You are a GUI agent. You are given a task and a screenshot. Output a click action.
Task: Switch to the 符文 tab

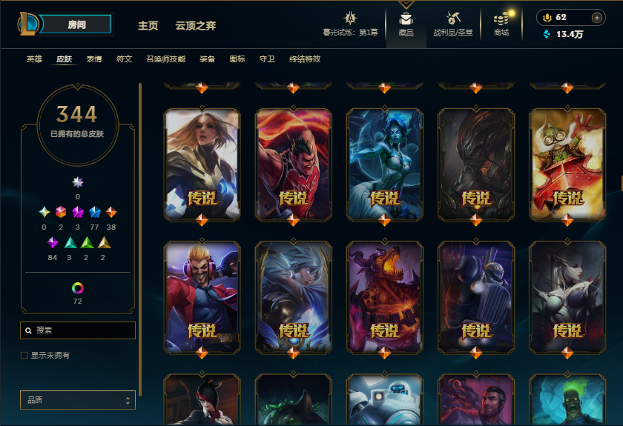pos(124,59)
